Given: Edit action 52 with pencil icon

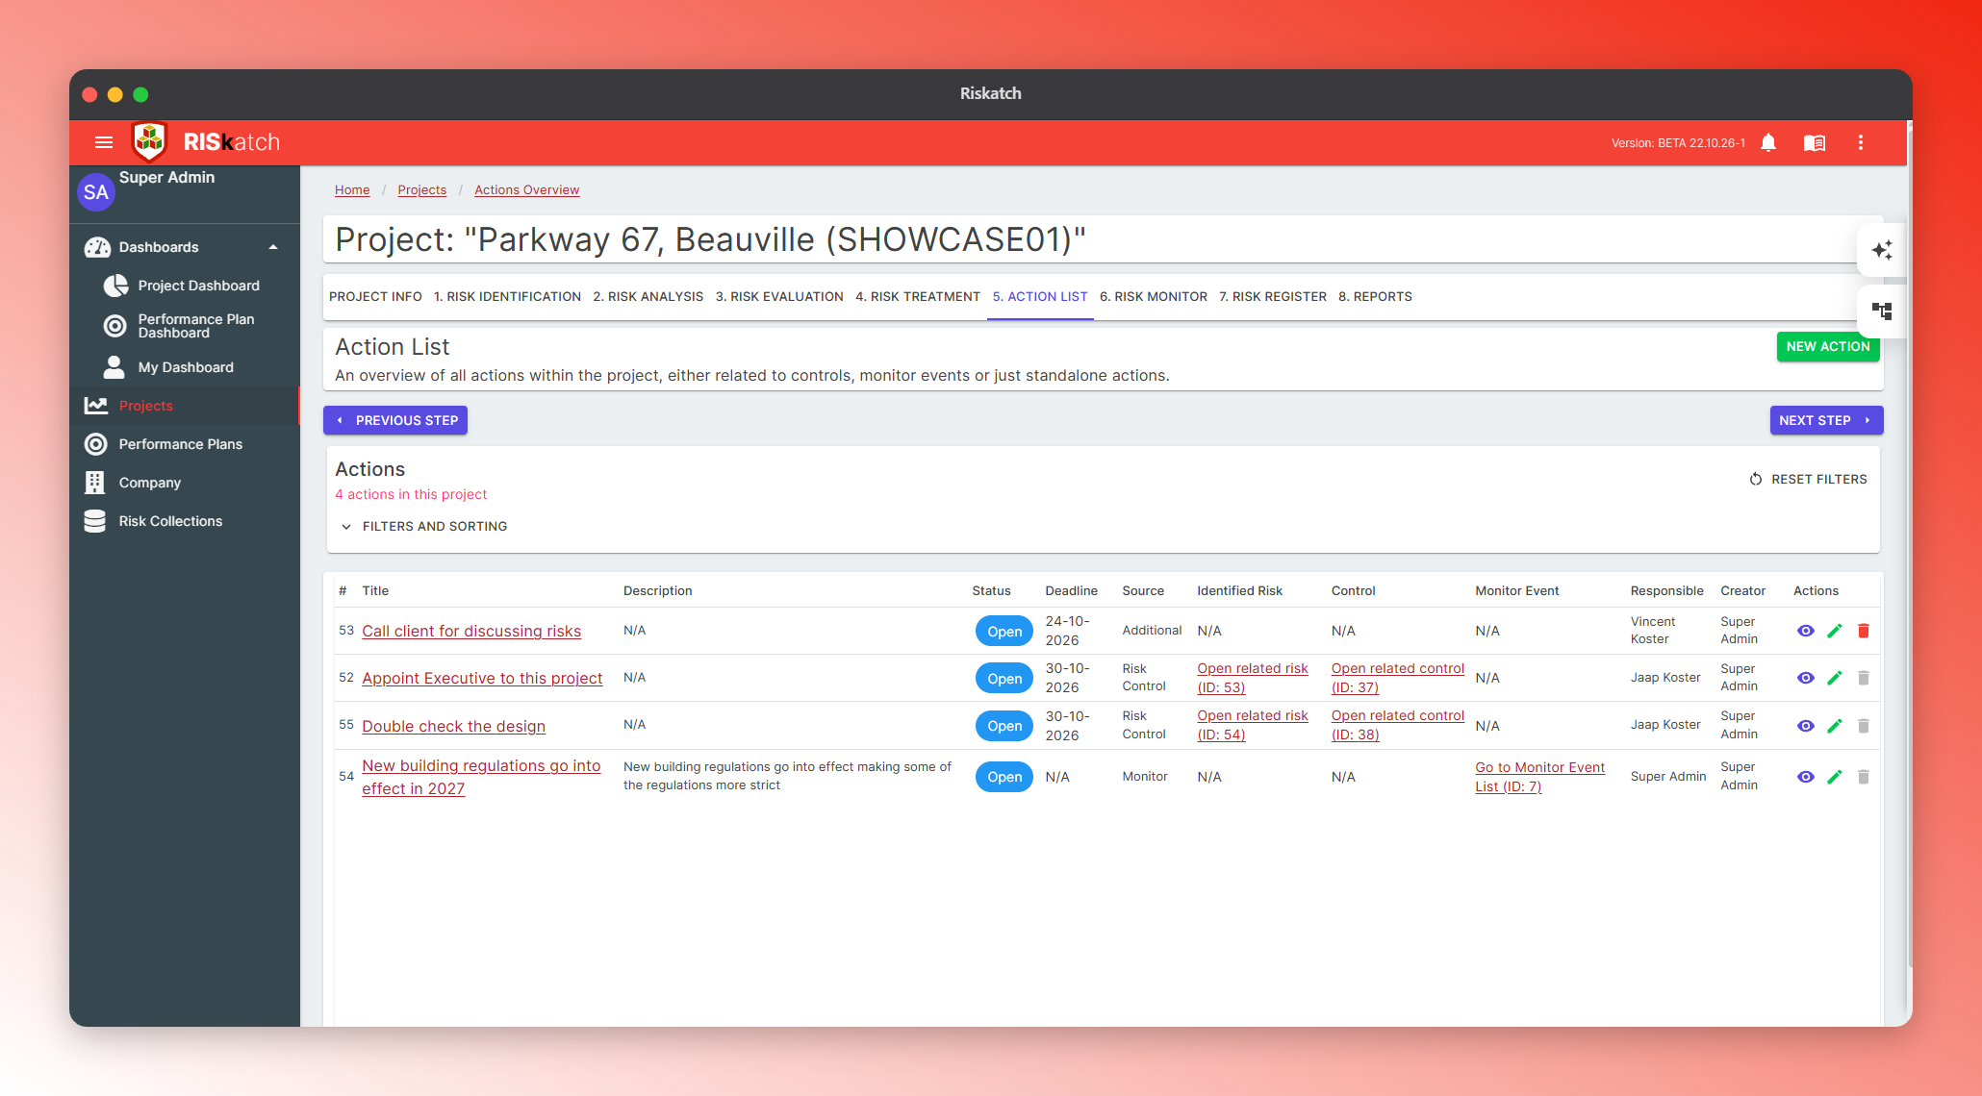Looking at the screenshot, I should coord(1835,678).
